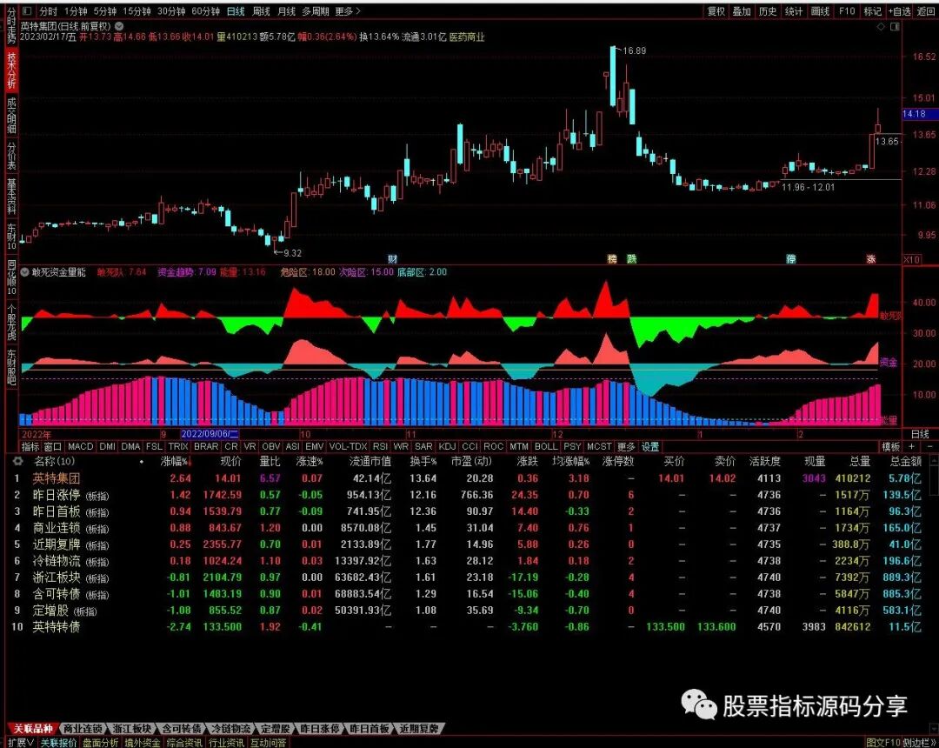Select the MACD indicator

pyautogui.click(x=80, y=447)
